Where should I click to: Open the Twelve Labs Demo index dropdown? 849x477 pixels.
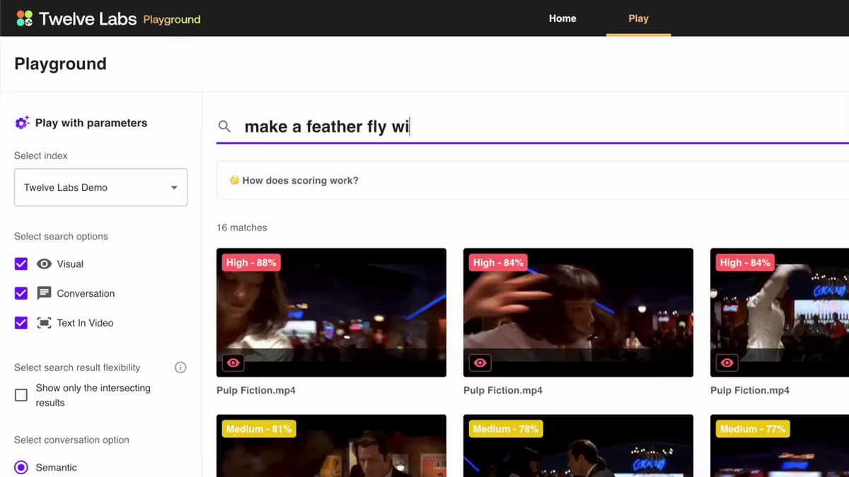click(100, 187)
